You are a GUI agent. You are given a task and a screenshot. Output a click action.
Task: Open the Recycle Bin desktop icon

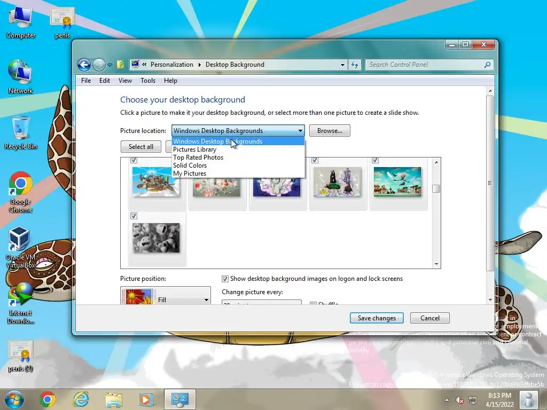20,133
